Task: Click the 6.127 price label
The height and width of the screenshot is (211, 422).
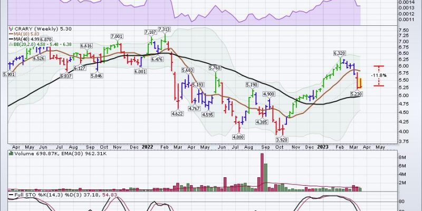Action: click(x=80, y=69)
